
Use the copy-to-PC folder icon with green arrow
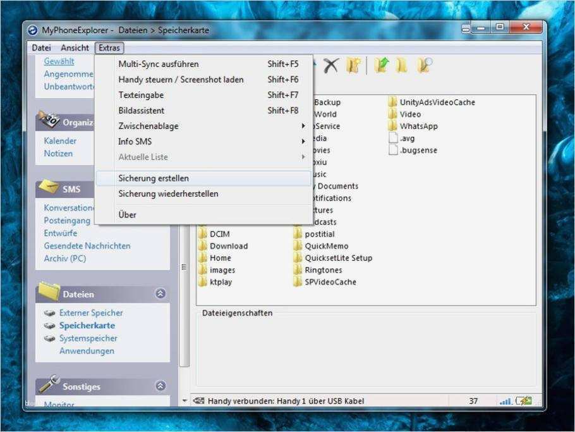[382, 63]
